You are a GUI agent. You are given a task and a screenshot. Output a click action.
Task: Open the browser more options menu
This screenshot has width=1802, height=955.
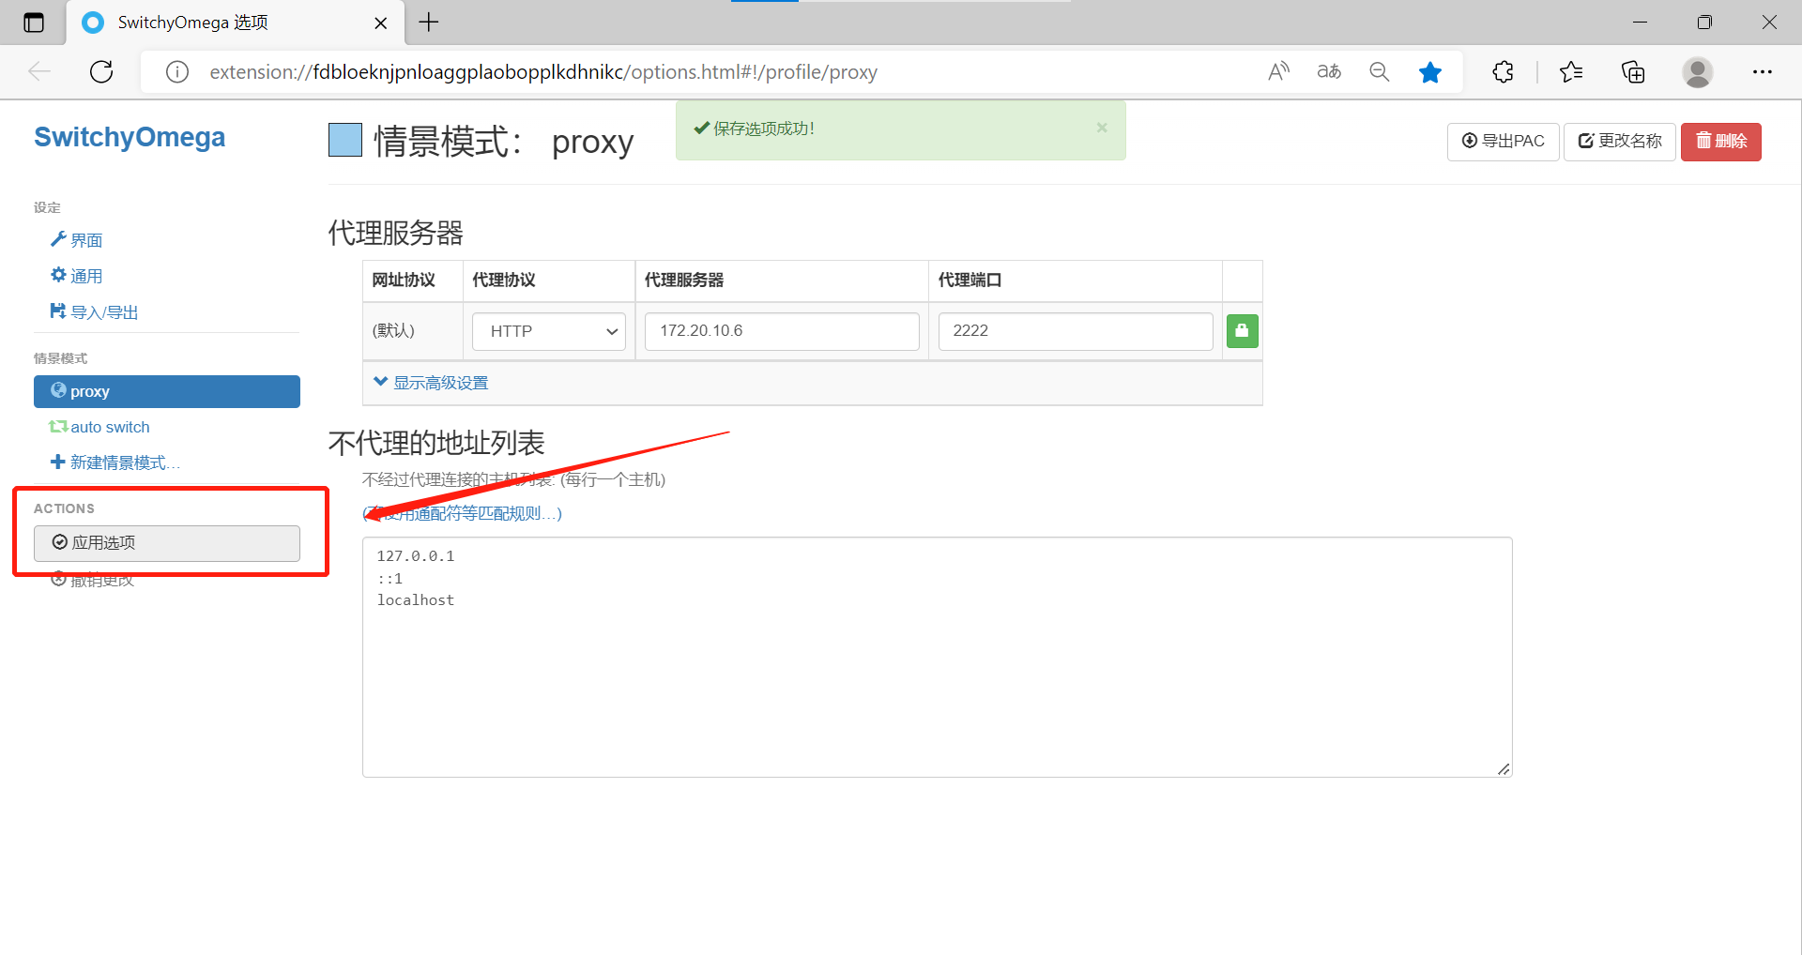[1763, 71]
